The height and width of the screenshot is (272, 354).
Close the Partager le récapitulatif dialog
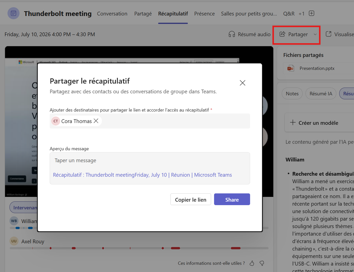pos(242,83)
